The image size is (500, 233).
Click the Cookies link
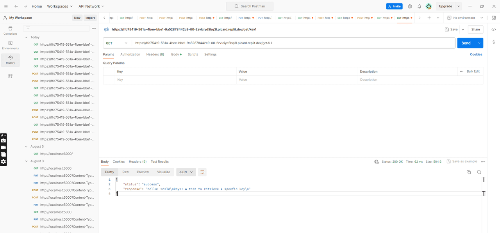(476, 55)
